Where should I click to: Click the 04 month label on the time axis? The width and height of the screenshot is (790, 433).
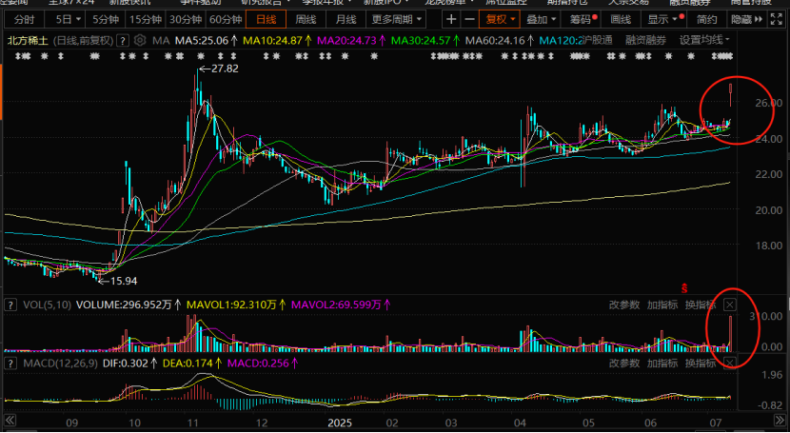click(x=521, y=422)
